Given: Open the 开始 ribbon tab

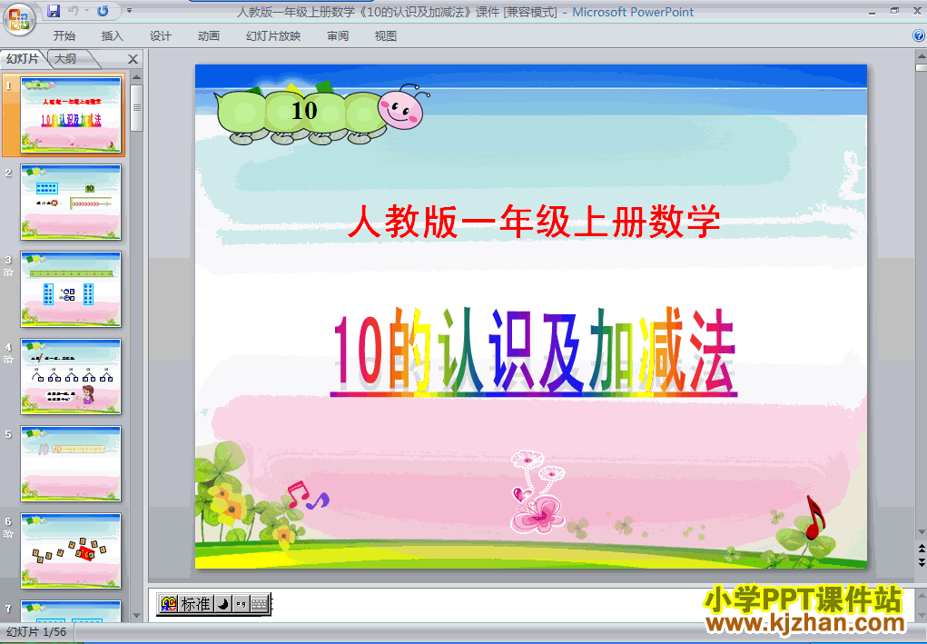Looking at the screenshot, I should pos(64,36).
